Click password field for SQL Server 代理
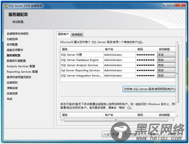The height and width of the screenshot is (144, 189). (x=146, y=55)
